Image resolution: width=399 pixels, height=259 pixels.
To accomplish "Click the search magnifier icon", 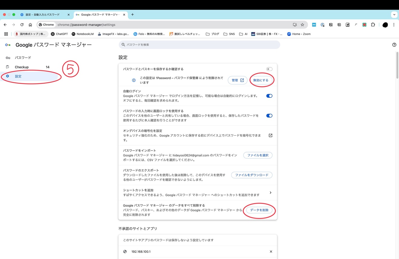I will tap(123, 45).
